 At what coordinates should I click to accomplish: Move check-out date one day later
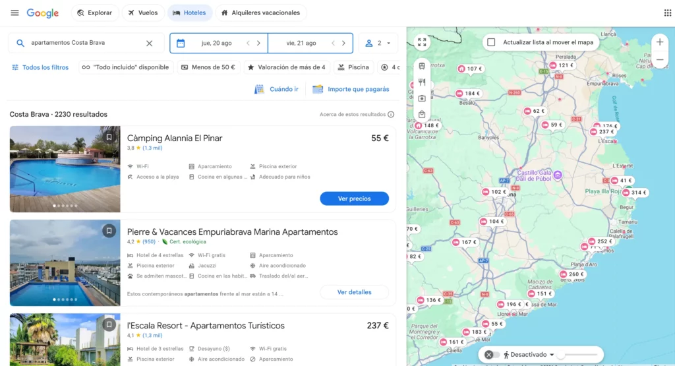[x=343, y=43]
